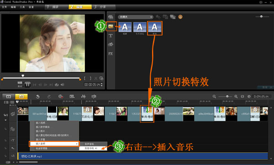Adjust the thumbnail size slider in library
Screen dimensions: 274x165
click(x=261, y=17)
